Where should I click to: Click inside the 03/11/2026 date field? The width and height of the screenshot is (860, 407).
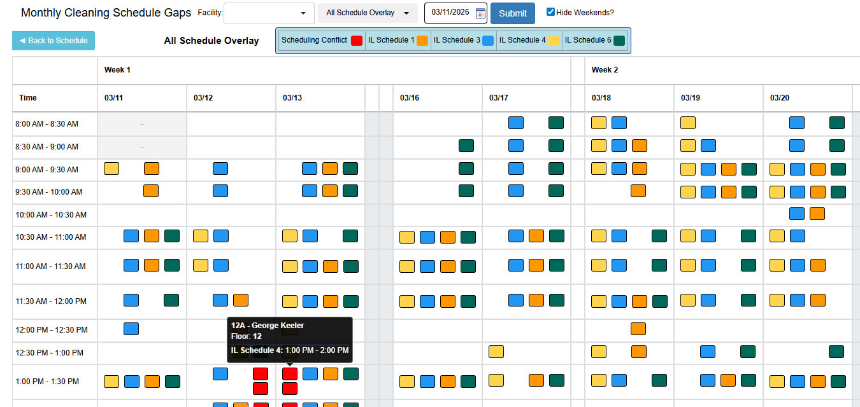tap(449, 13)
